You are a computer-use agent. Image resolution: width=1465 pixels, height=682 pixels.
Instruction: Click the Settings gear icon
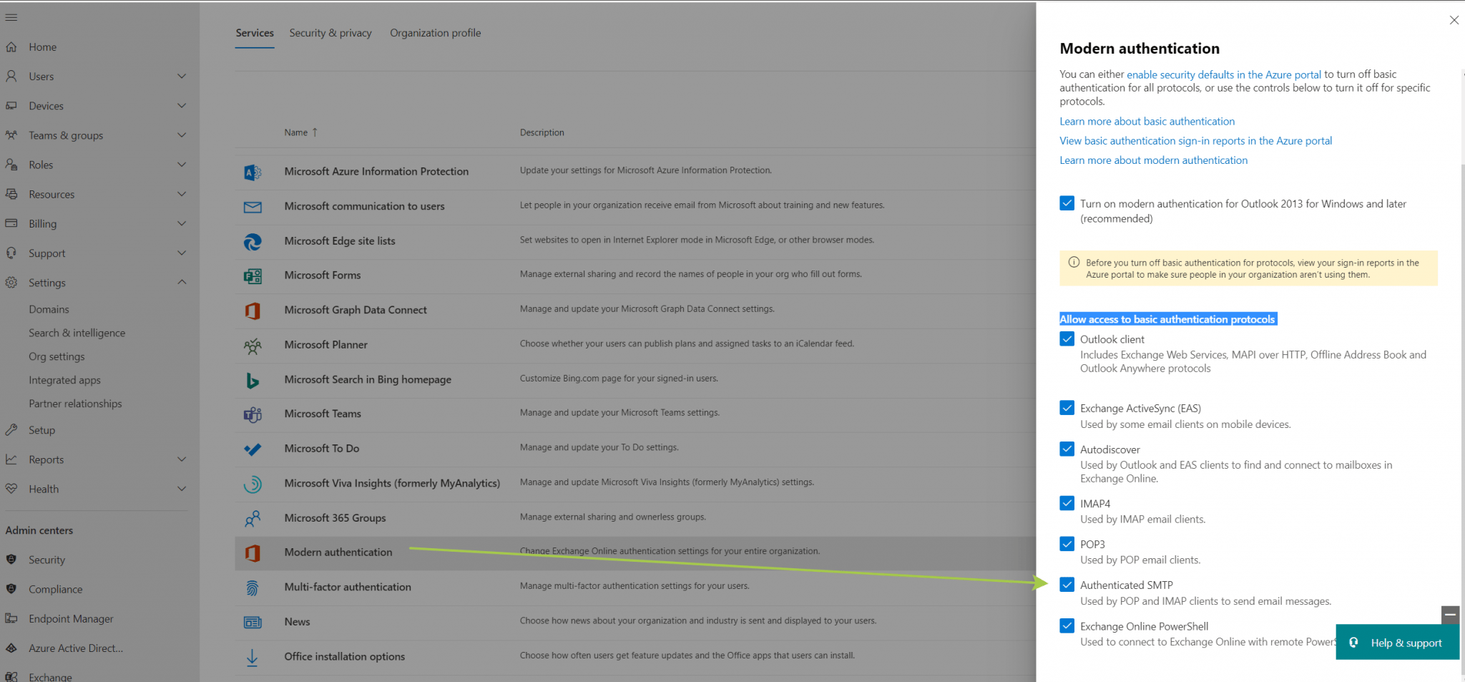[11, 283]
